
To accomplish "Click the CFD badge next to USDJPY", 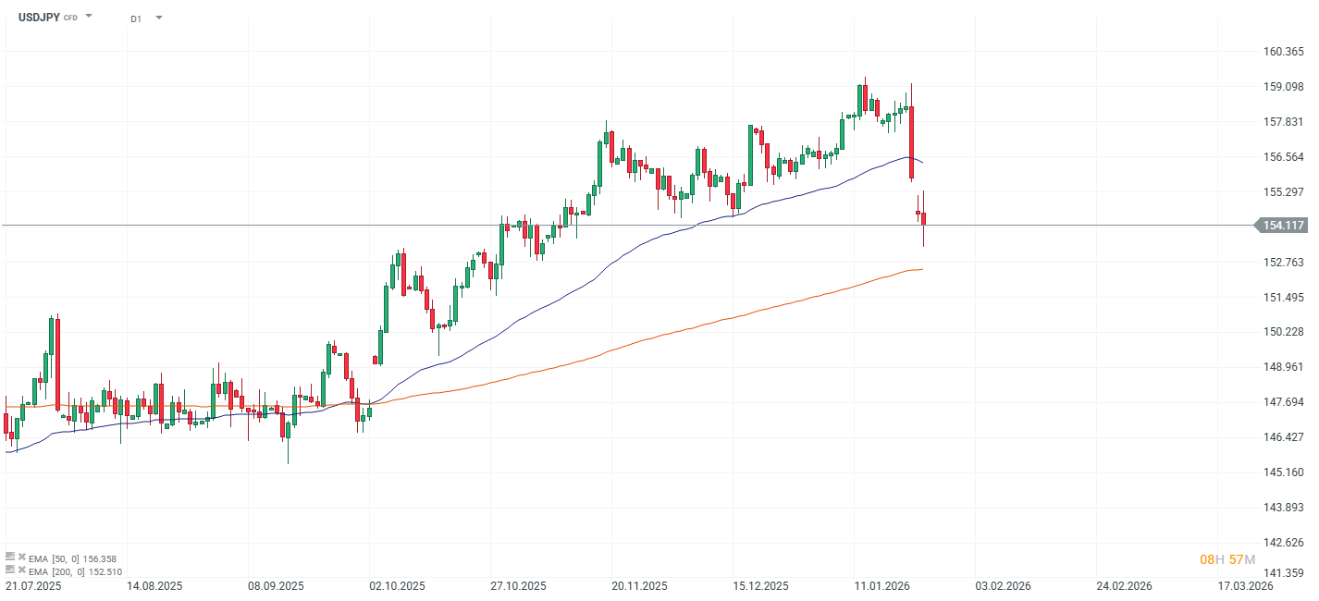I will click(x=69, y=16).
